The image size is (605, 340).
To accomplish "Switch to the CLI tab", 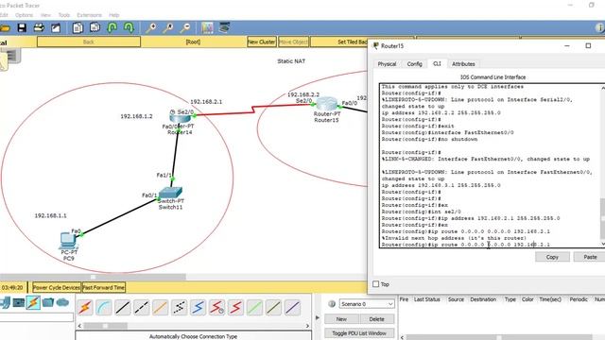I will [437, 63].
